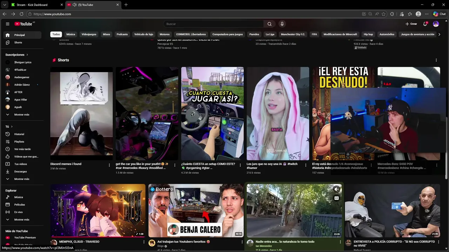Expand Mostrar más under Tú section
Image resolution: width=449 pixels, height=252 pixels.
click(x=23, y=179)
